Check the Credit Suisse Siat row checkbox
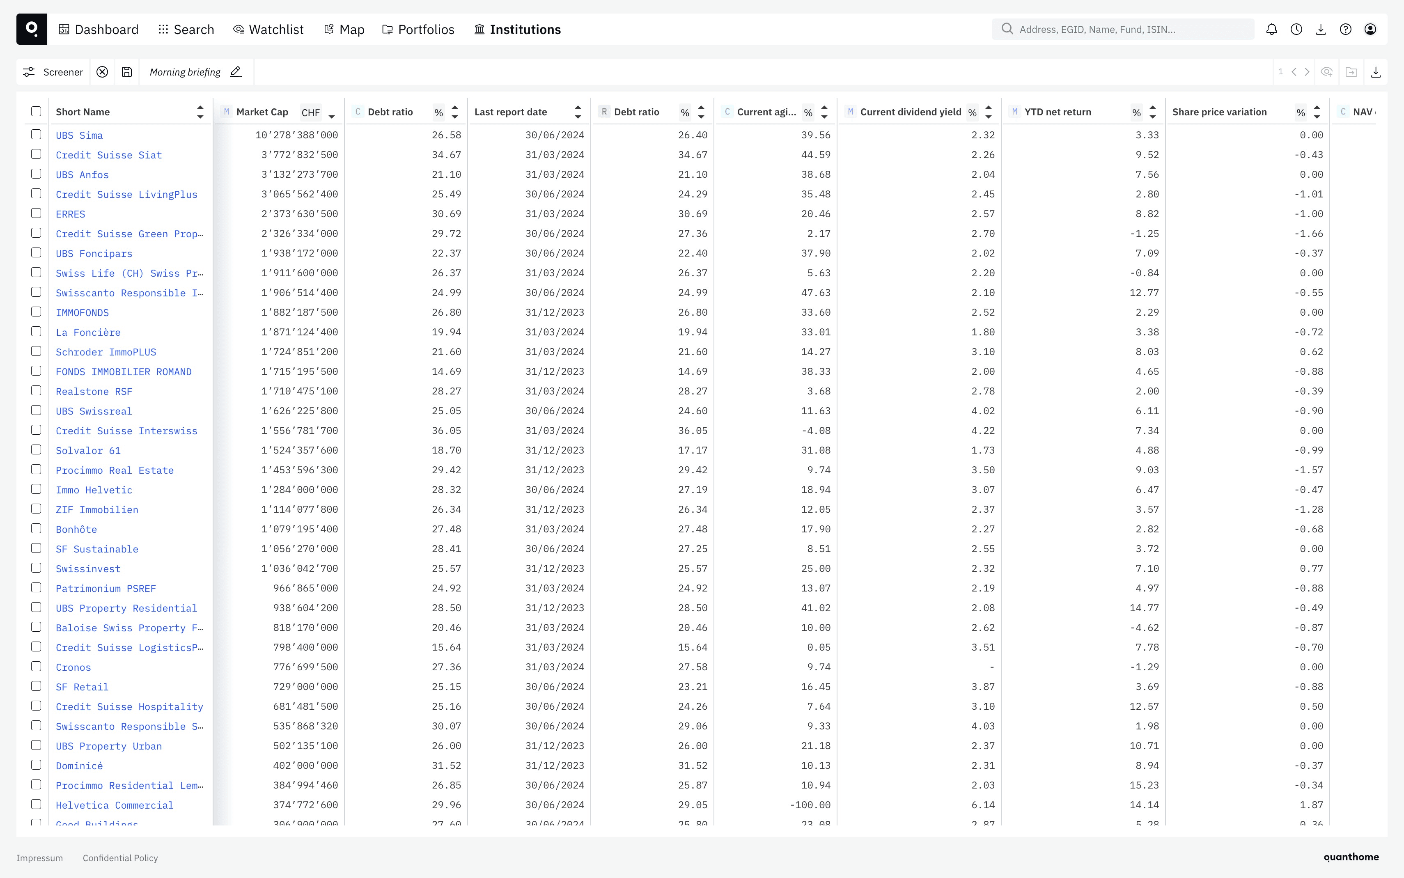This screenshot has height=878, width=1404. (36, 154)
